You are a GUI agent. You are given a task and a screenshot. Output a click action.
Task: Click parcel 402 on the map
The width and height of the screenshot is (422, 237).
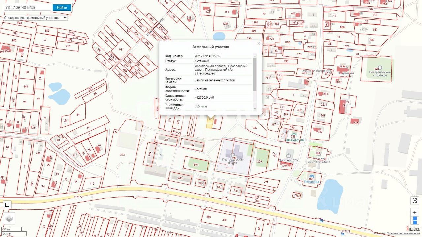point(192,145)
